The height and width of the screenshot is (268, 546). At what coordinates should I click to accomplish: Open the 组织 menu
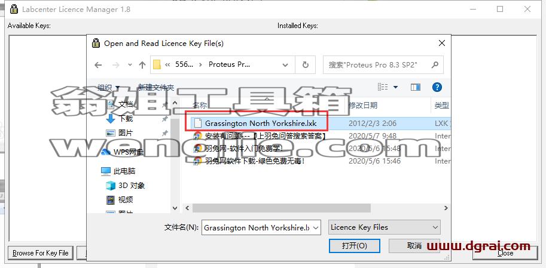click(x=108, y=87)
